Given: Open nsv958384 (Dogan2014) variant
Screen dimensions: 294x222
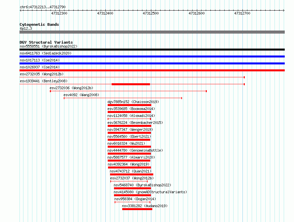Looking at the screenshot, I should click(x=135, y=199).
